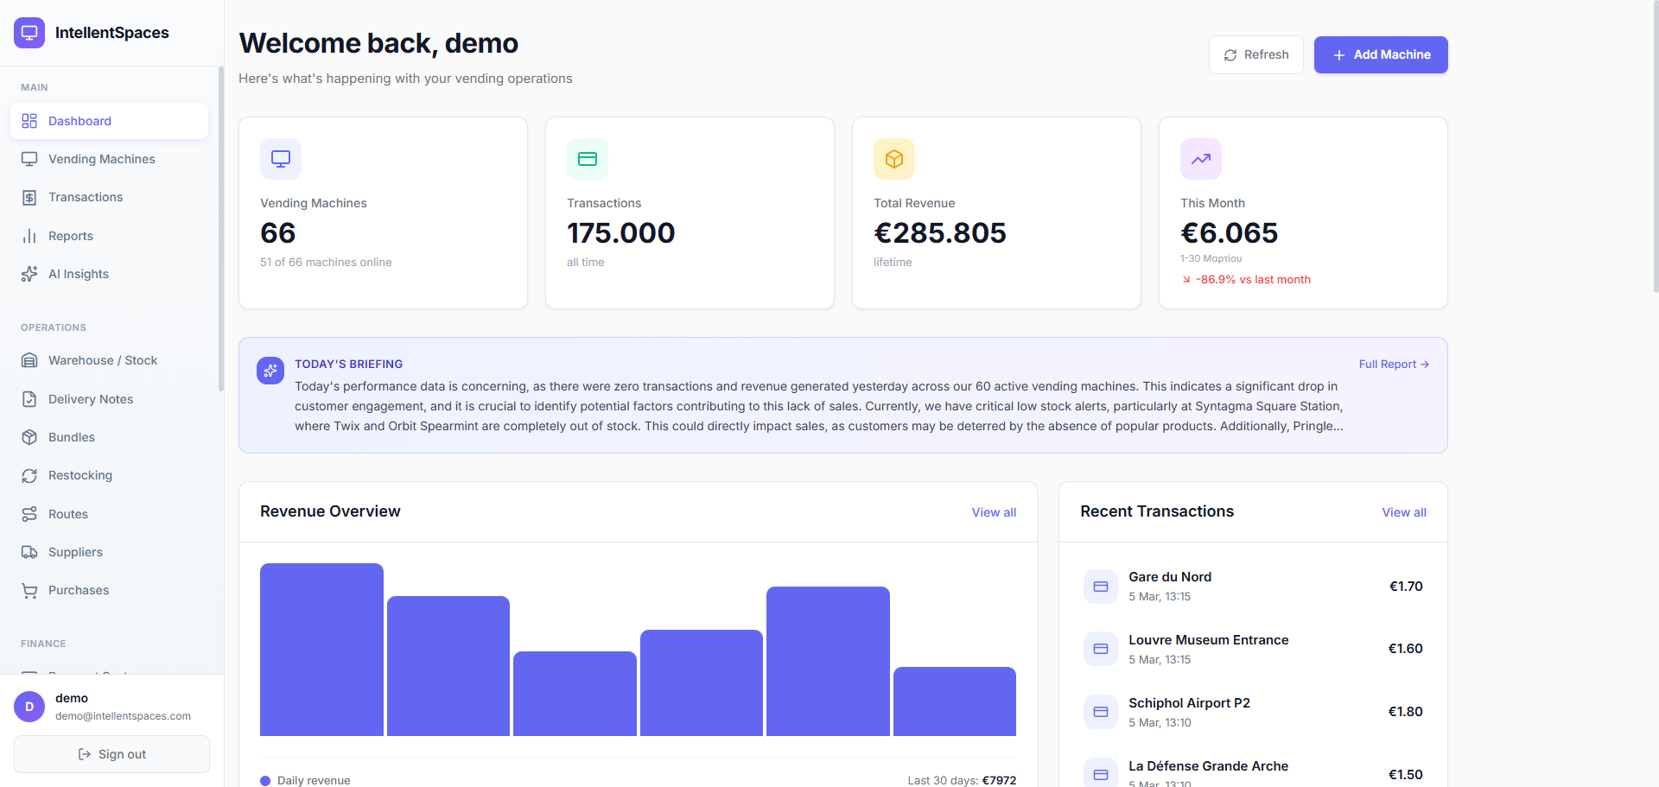Click the Reports bar chart icon
1659x787 pixels.
click(x=29, y=236)
